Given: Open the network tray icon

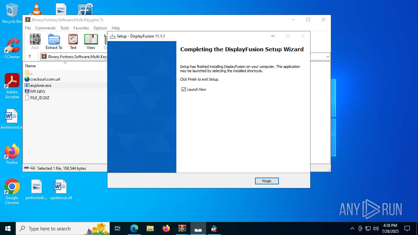Looking at the screenshot, I should coord(368,228).
